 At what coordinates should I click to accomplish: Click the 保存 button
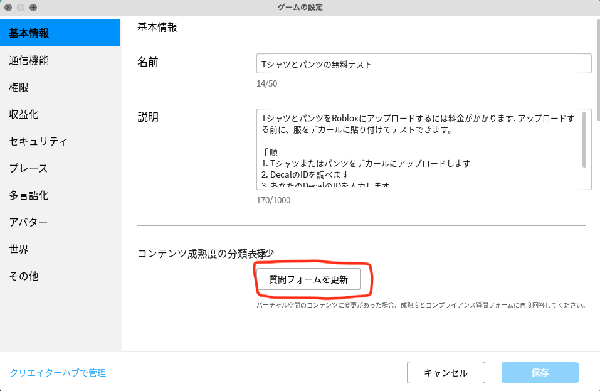[540, 373]
